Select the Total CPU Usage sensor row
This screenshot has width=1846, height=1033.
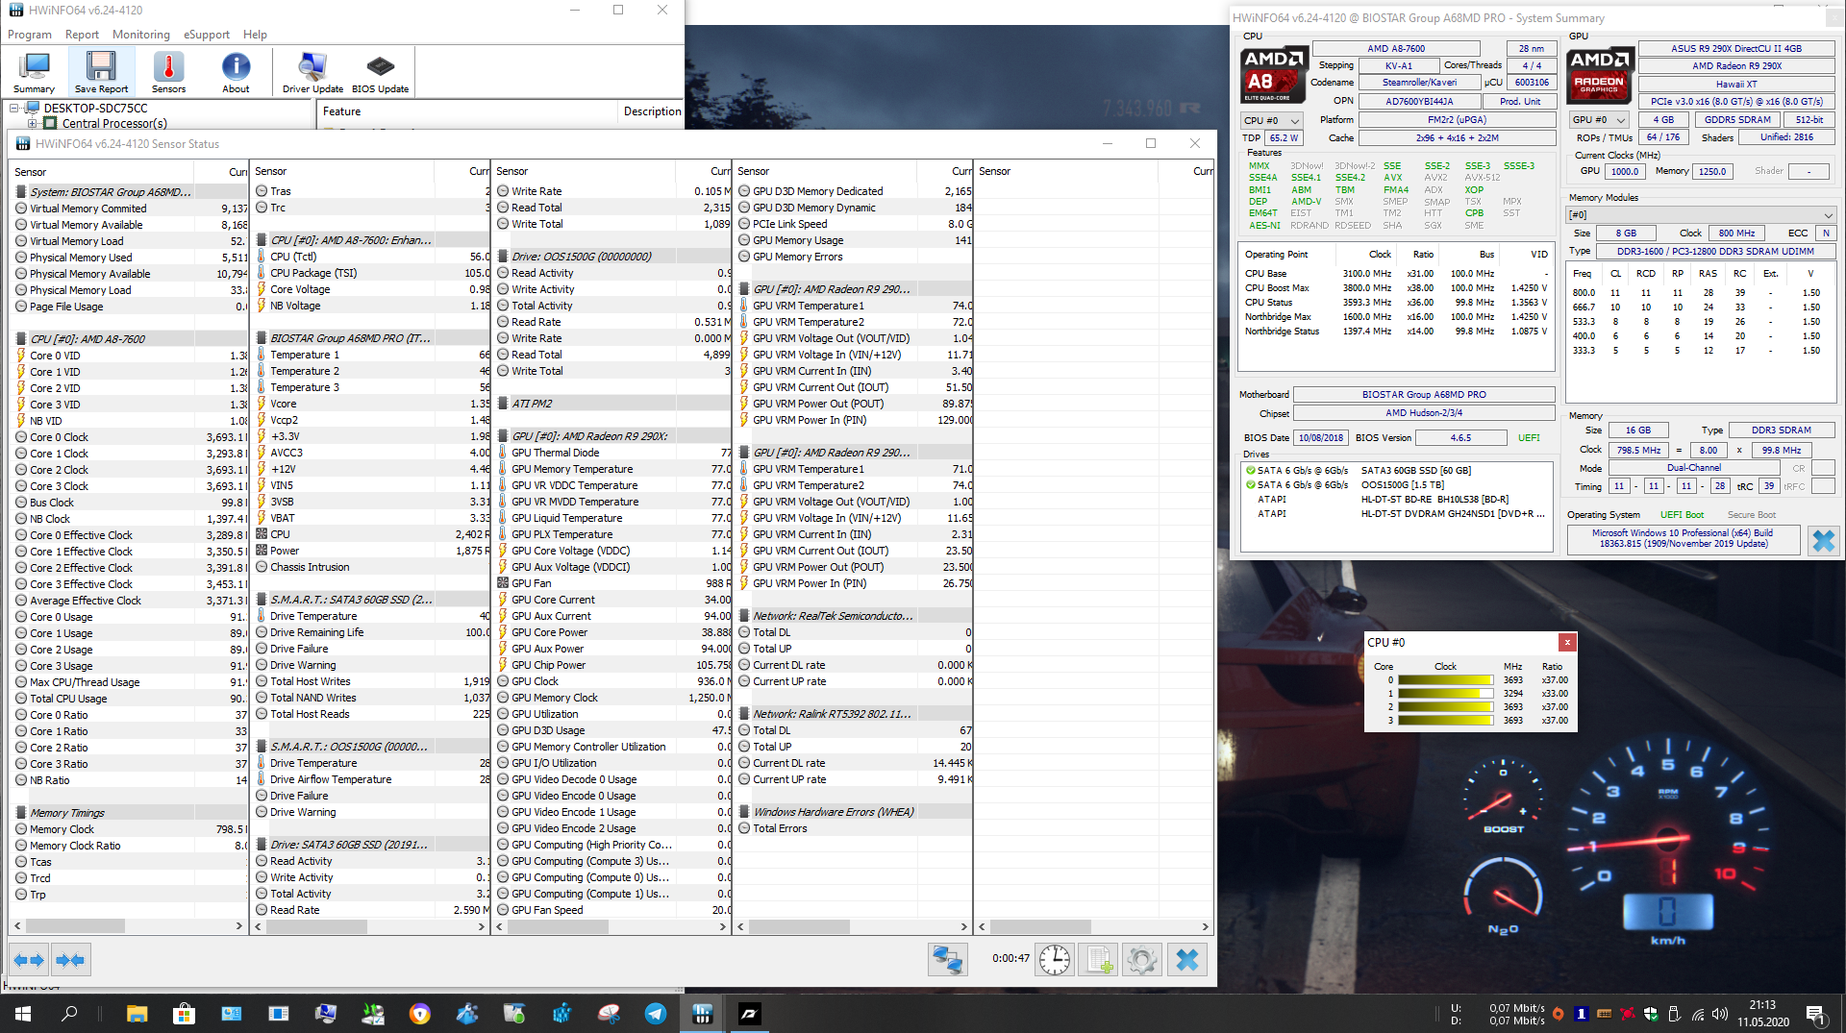click(131, 699)
